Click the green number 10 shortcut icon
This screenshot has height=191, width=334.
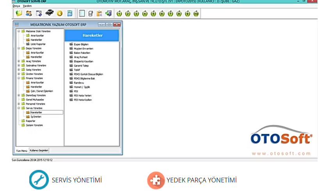pos(196,14)
